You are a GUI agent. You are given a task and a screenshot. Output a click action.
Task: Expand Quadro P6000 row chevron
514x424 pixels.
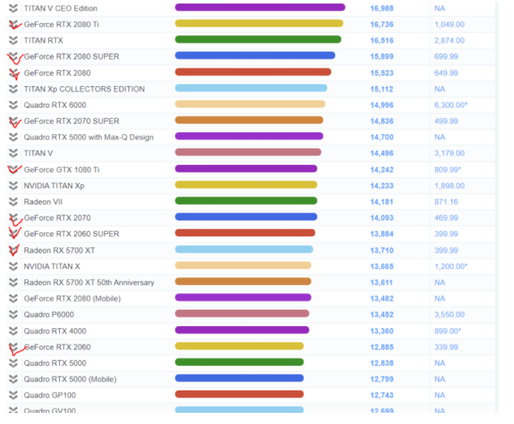13,315
